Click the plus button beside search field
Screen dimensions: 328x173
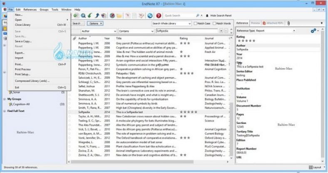pos(221,31)
